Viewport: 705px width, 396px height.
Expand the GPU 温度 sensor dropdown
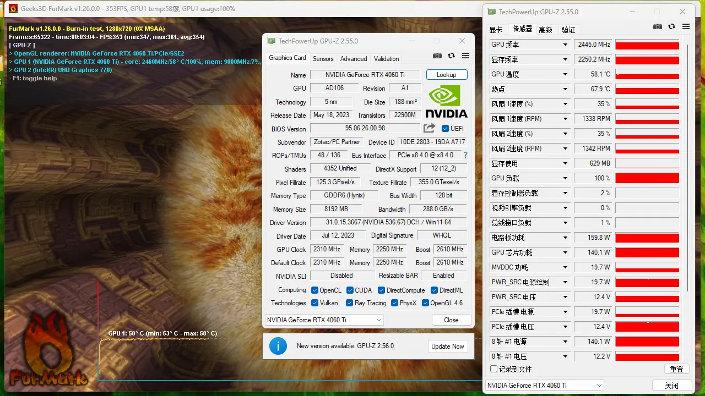[x=565, y=74]
